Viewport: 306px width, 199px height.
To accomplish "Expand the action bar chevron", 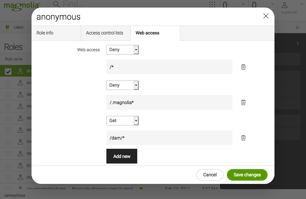I will [297, 43].
